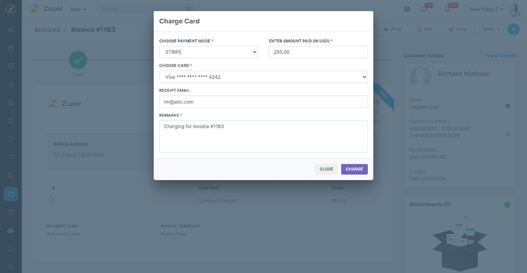Click the Zuper logo in the sidebar
The height and width of the screenshot is (273, 527).
tap(11, 9)
